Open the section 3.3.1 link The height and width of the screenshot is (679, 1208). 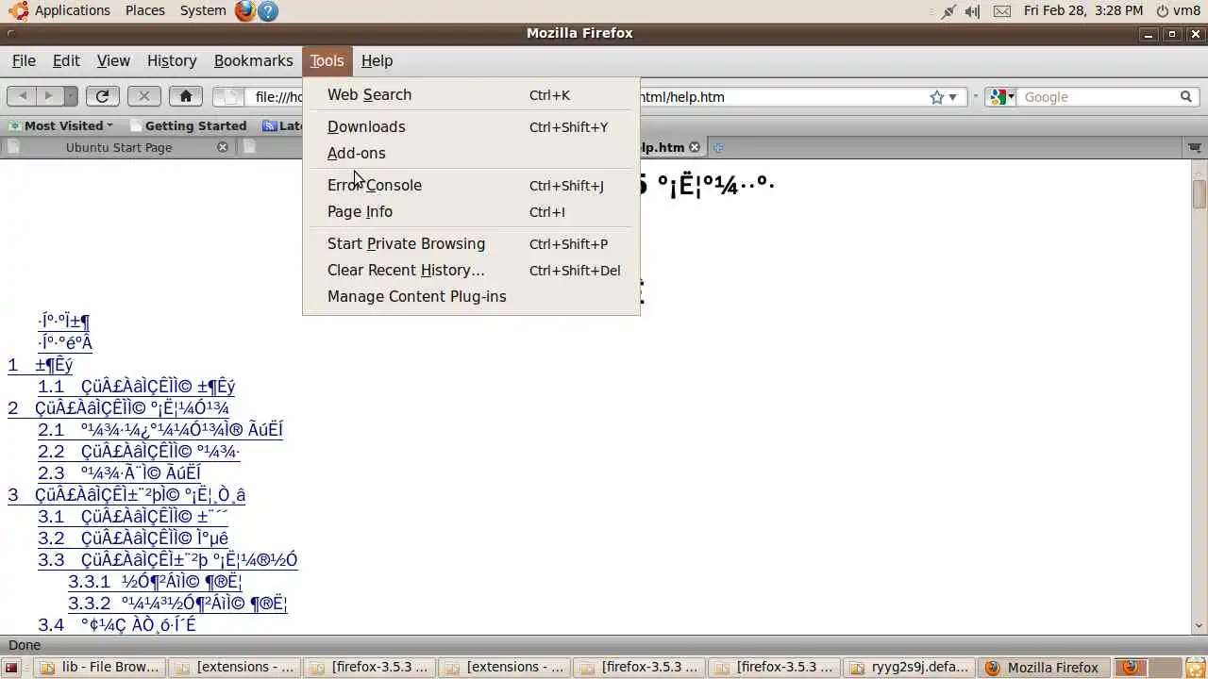155,581
